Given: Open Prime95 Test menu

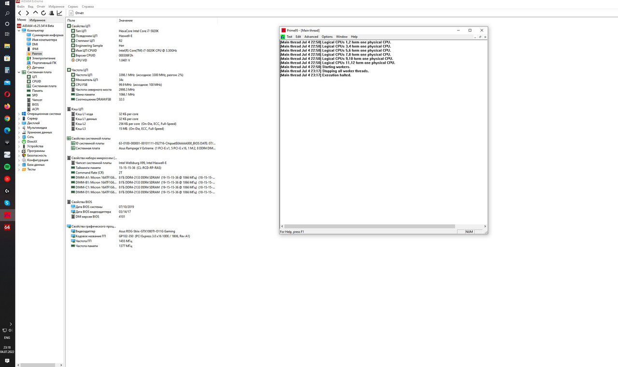Looking at the screenshot, I should (x=289, y=37).
